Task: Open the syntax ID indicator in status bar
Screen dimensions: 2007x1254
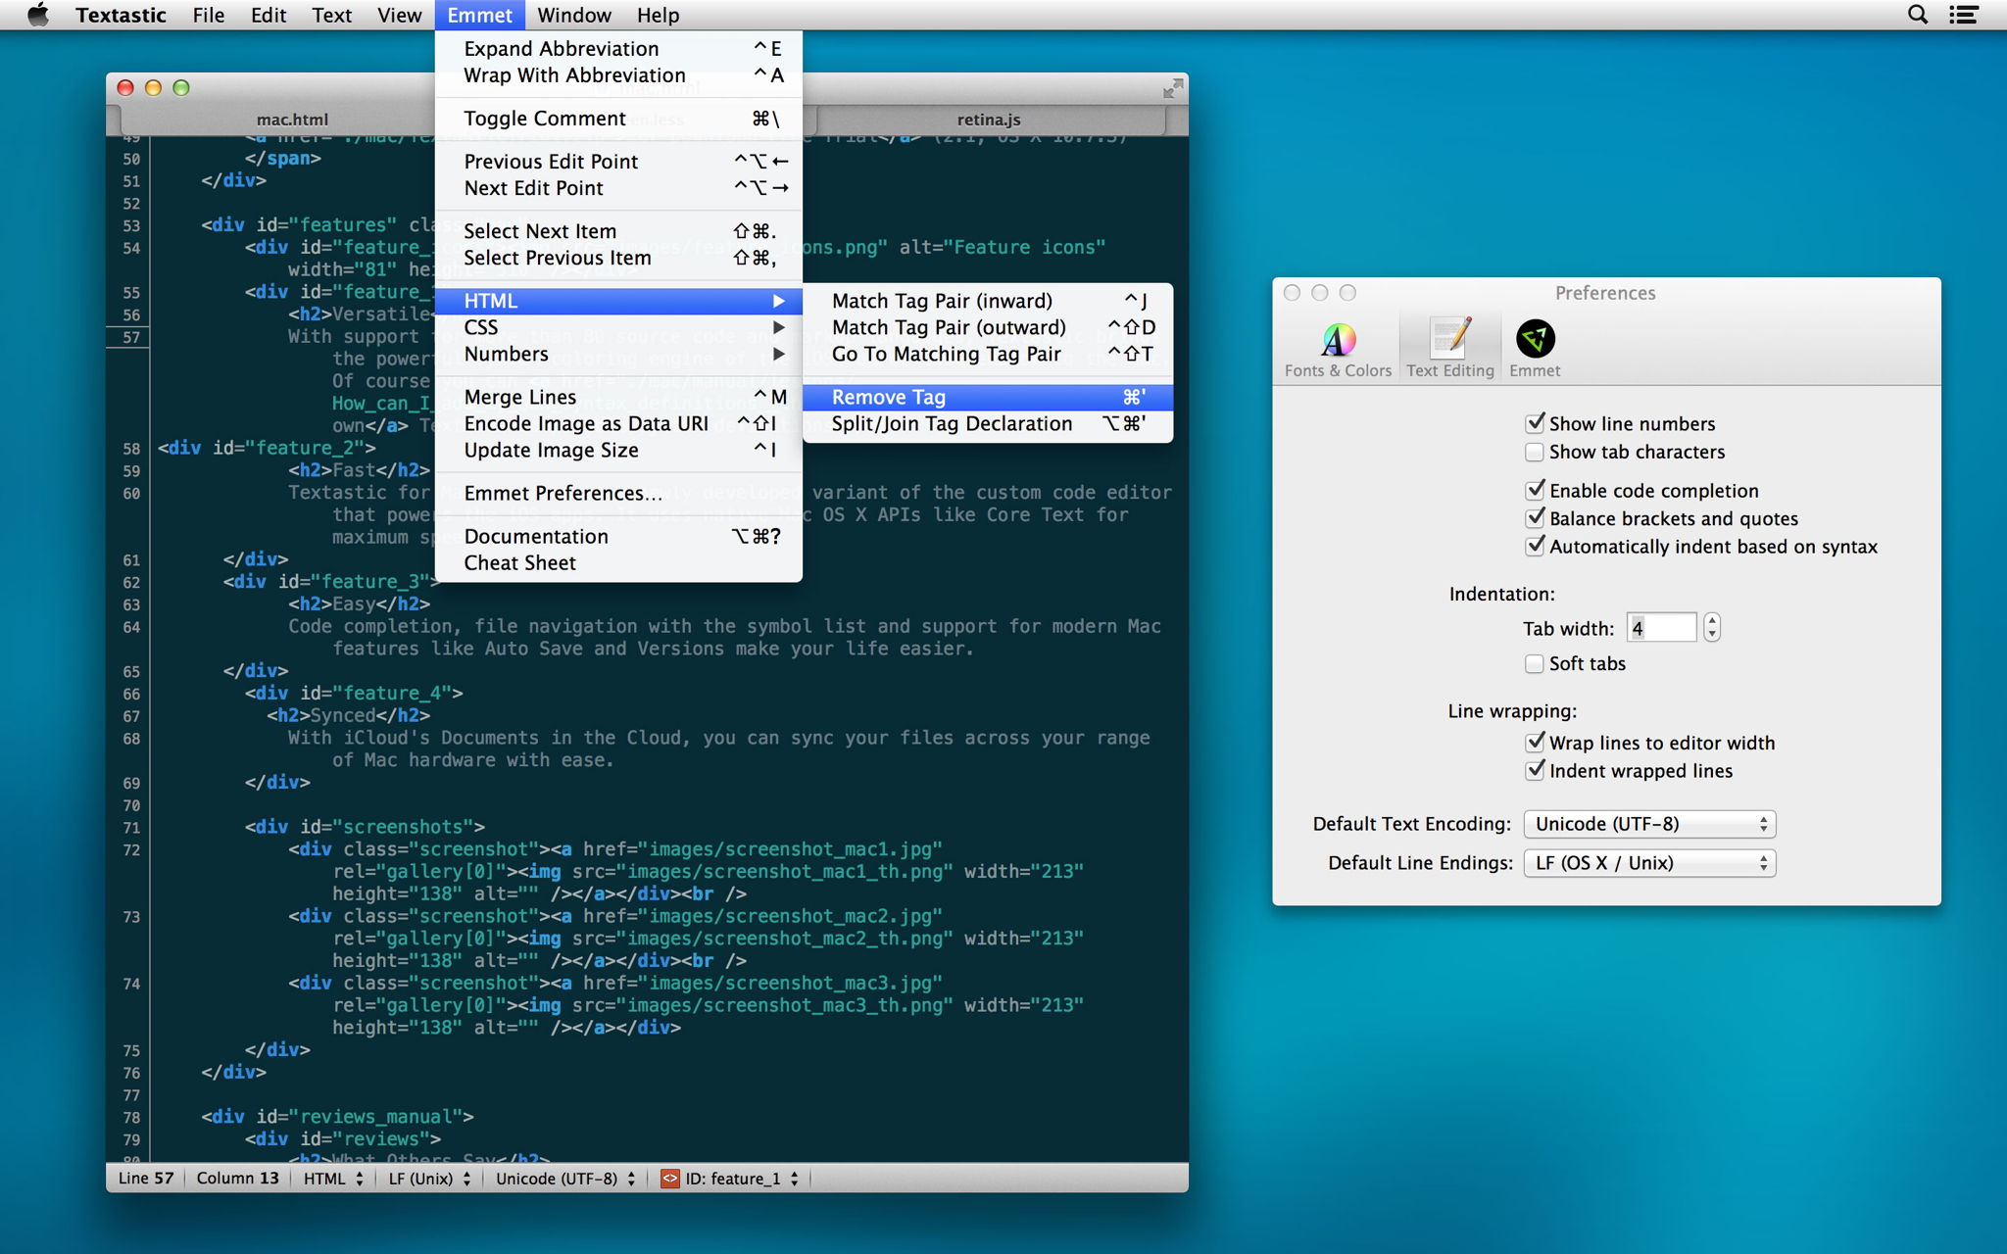Action: click(730, 1178)
